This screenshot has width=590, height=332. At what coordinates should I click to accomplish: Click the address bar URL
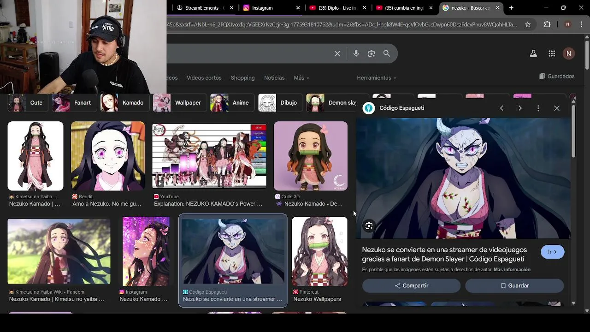342,24
